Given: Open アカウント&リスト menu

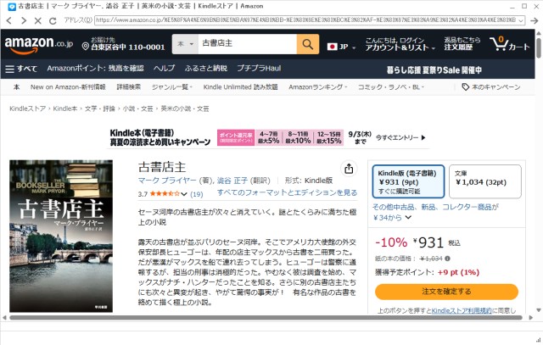Looking at the screenshot, I should click(400, 44).
